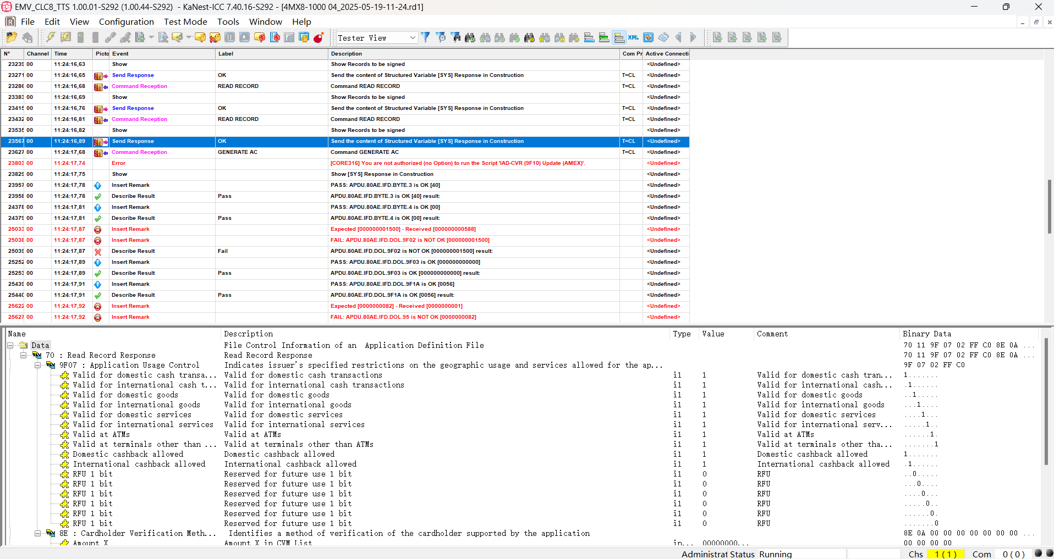Toggle the green-bar layout view button

pyautogui.click(x=604, y=37)
